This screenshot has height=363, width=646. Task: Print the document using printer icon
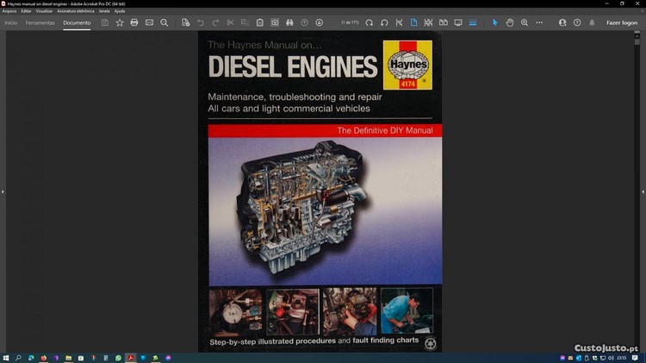click(134, 22)
